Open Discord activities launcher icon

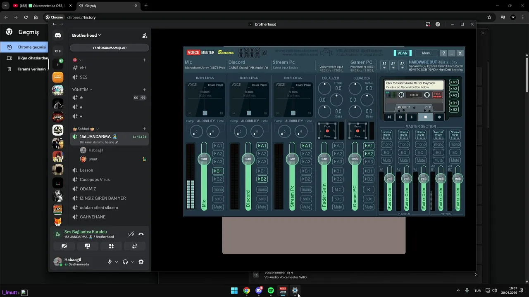(x=111, y=246)
